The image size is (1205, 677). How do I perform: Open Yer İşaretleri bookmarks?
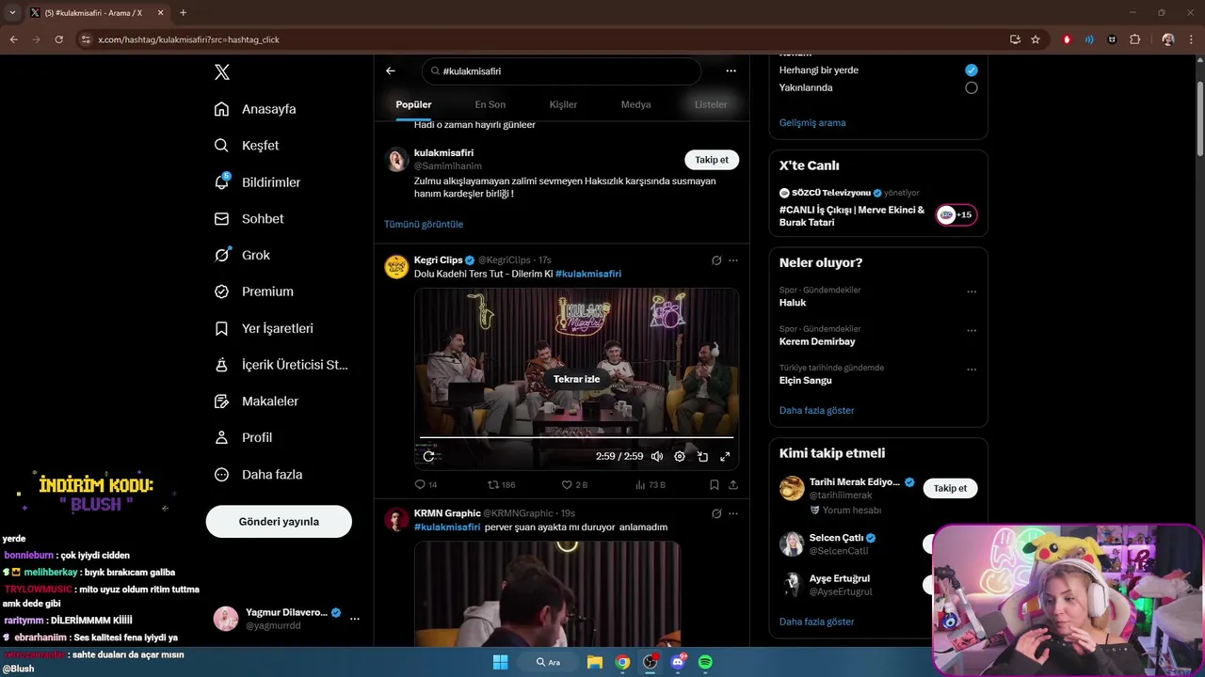264,328
